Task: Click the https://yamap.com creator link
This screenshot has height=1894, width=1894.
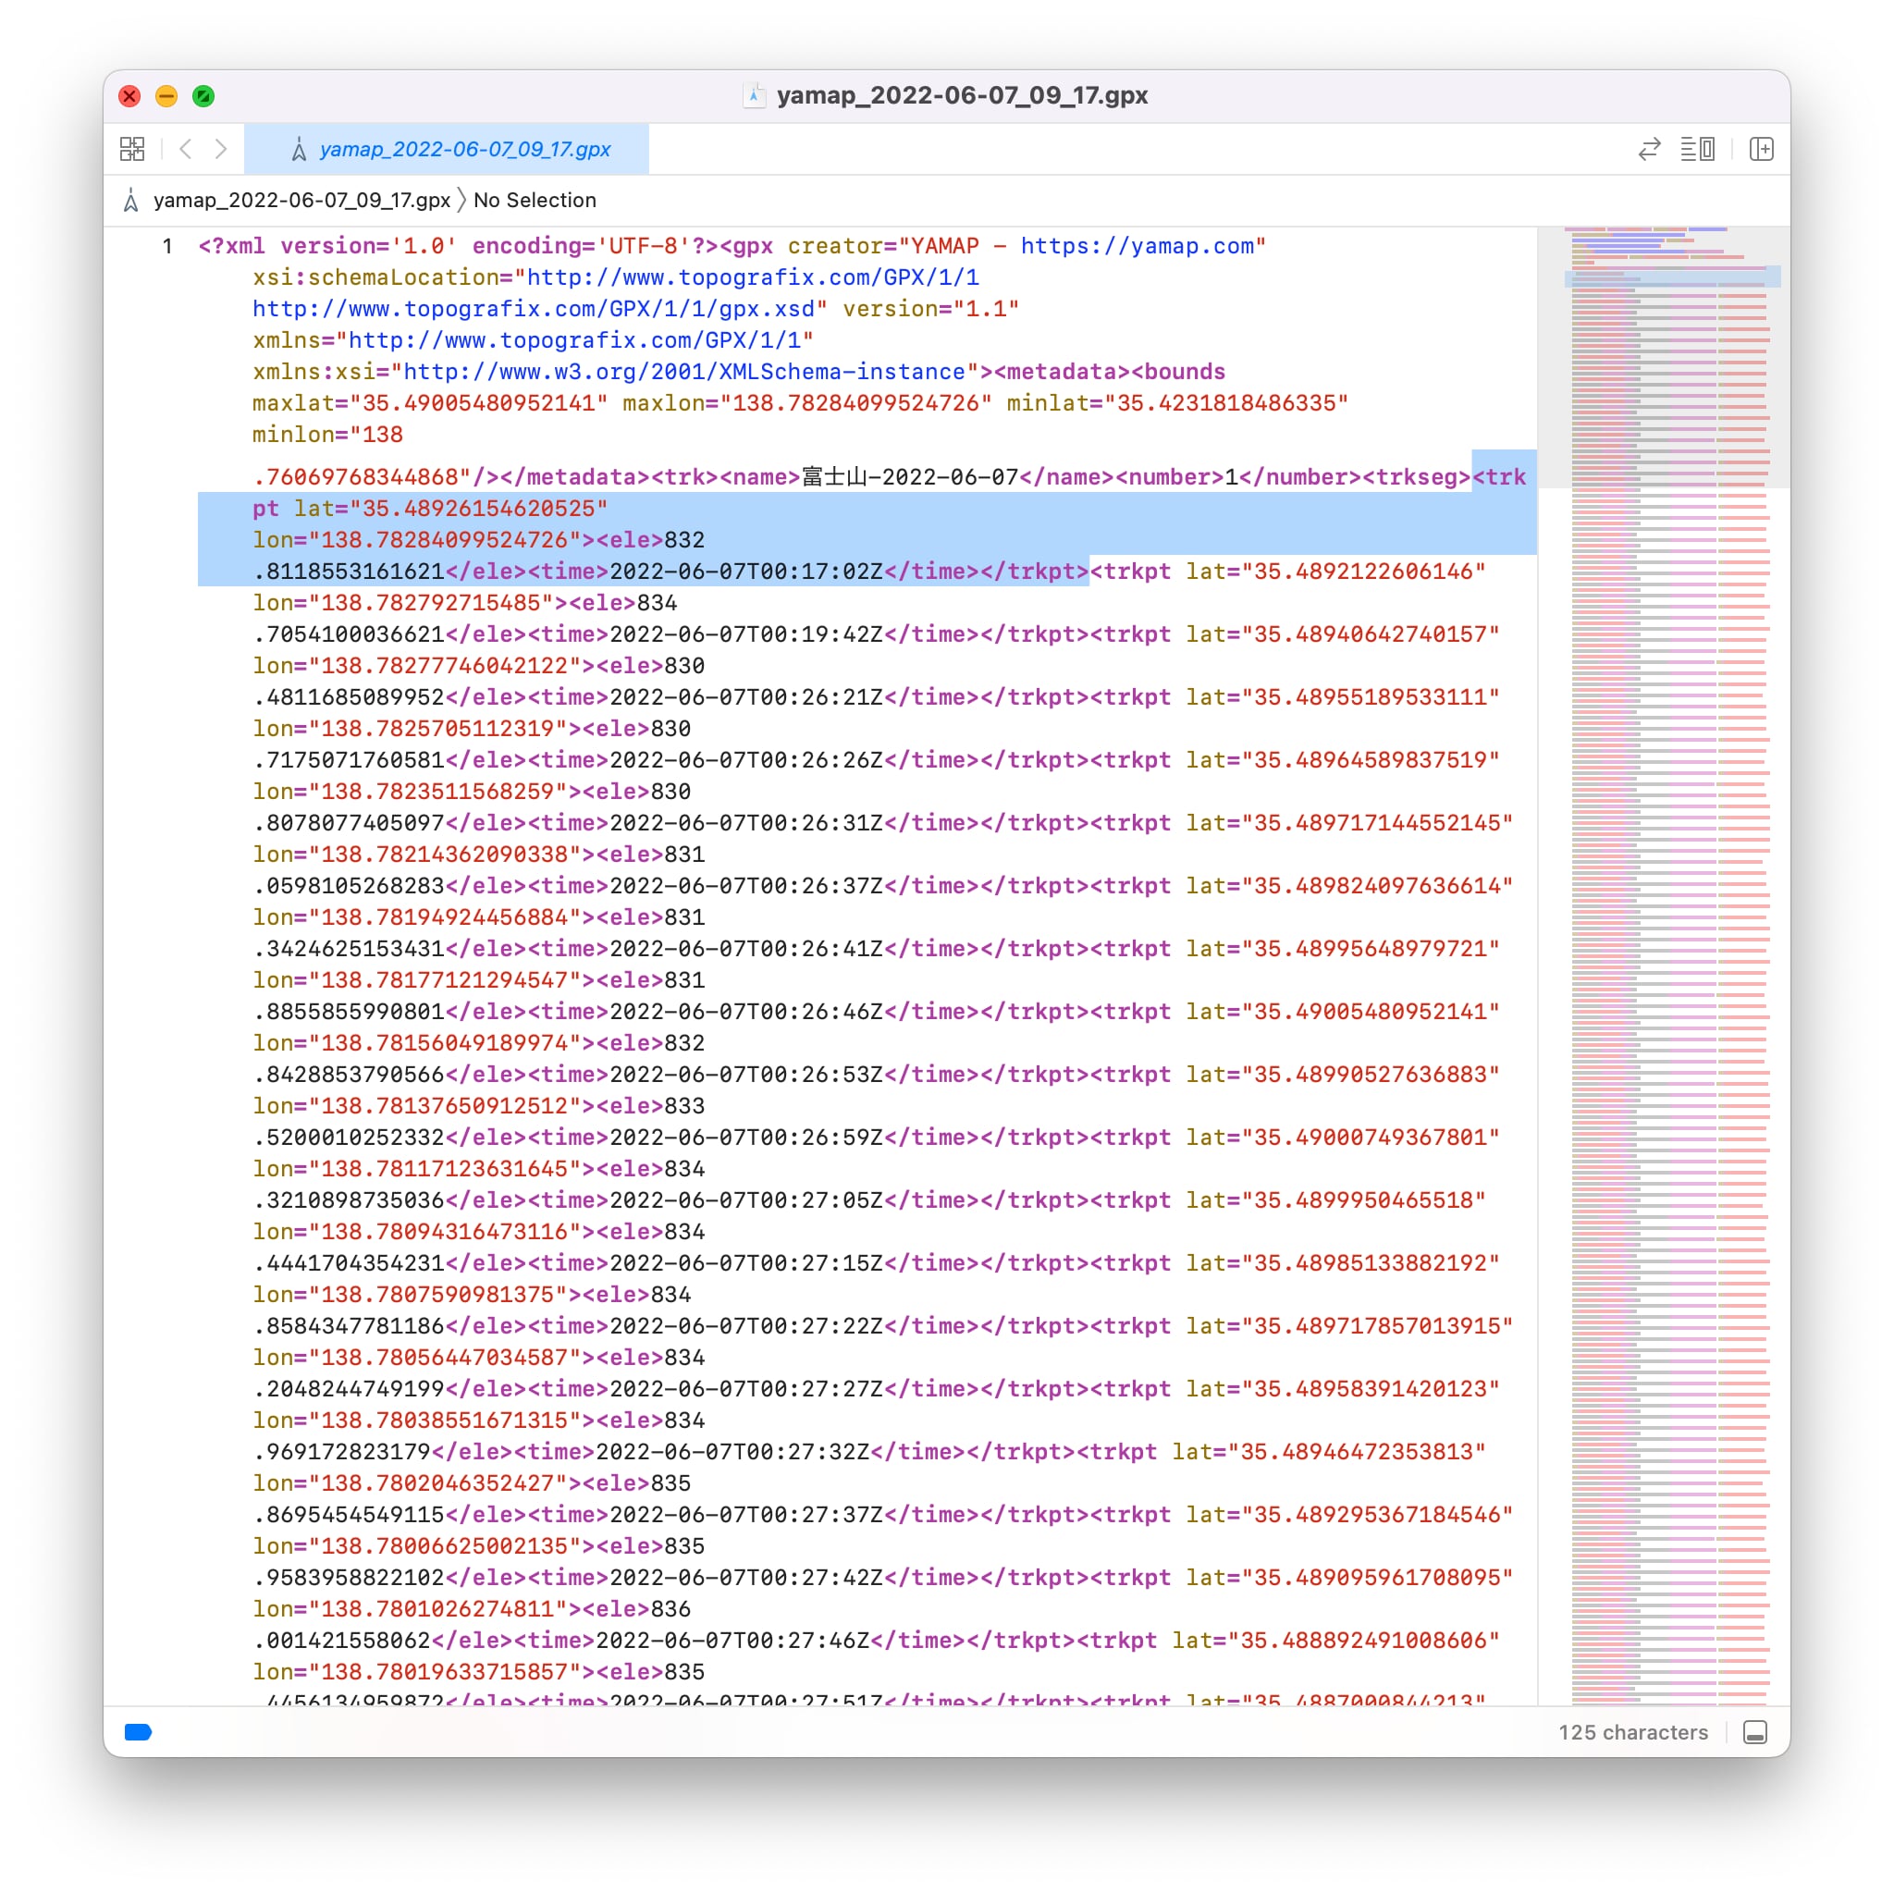Action: (1136, 246)
